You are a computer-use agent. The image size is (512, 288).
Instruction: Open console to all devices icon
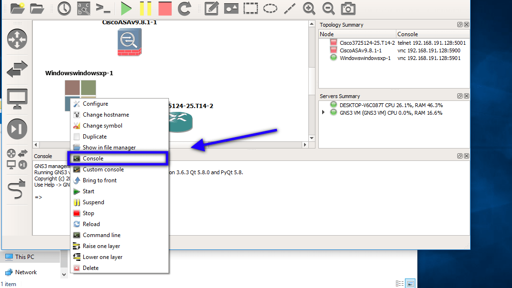103,9
